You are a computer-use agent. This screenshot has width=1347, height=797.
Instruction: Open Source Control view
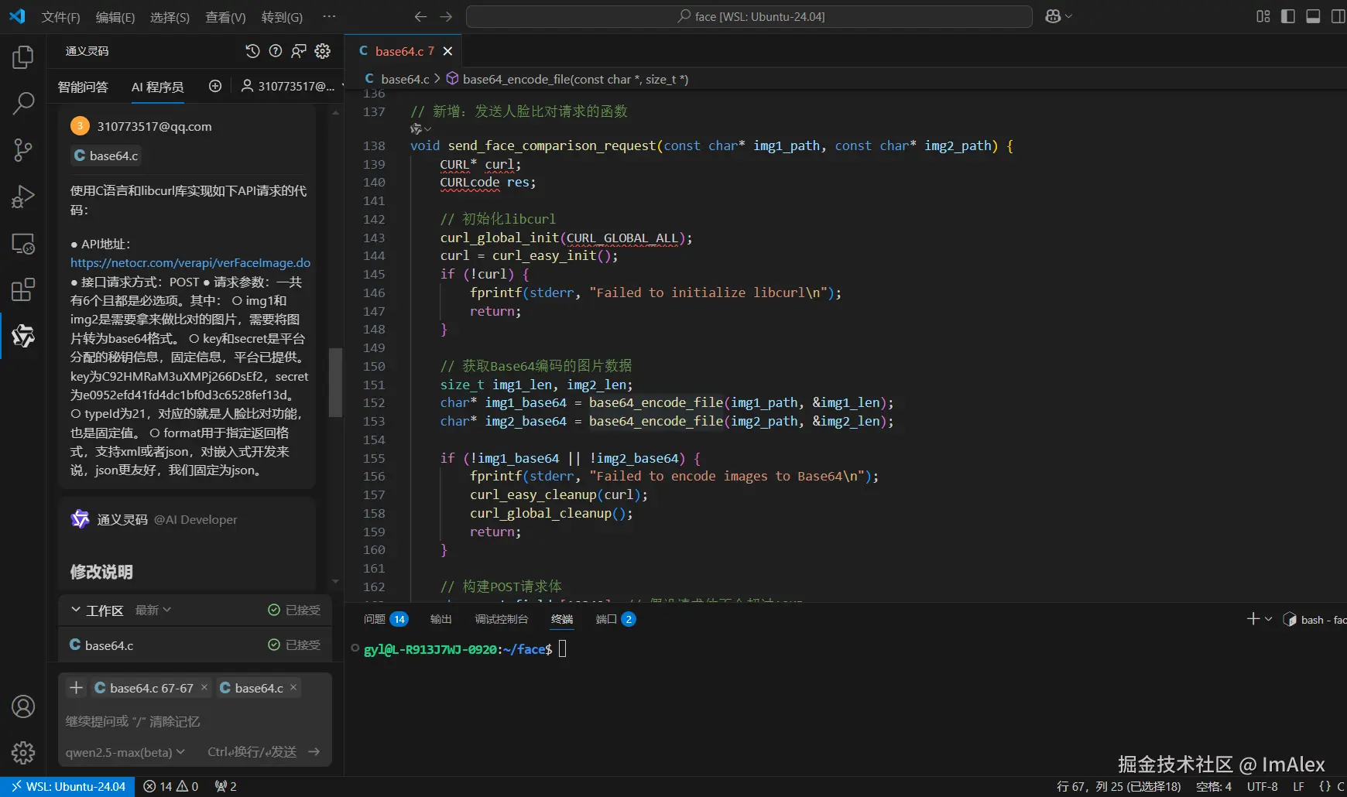pos(23,150)
